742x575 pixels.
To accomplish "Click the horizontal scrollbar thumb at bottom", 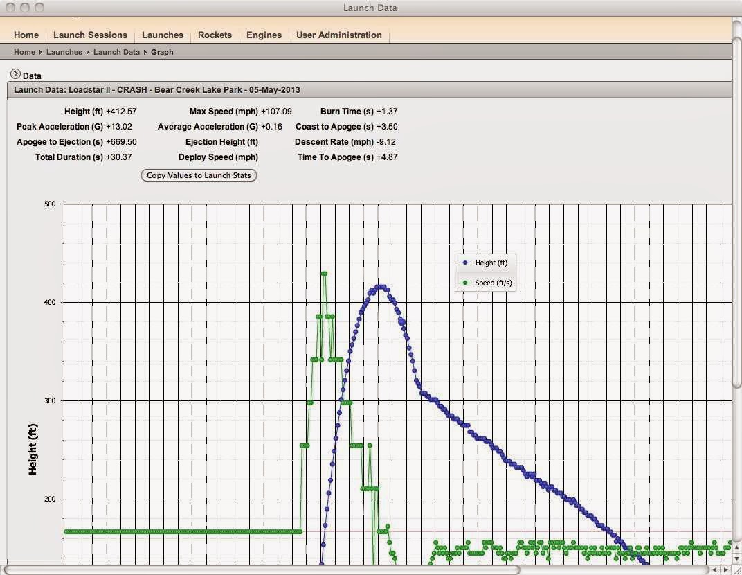I will (x=262, y=570).
